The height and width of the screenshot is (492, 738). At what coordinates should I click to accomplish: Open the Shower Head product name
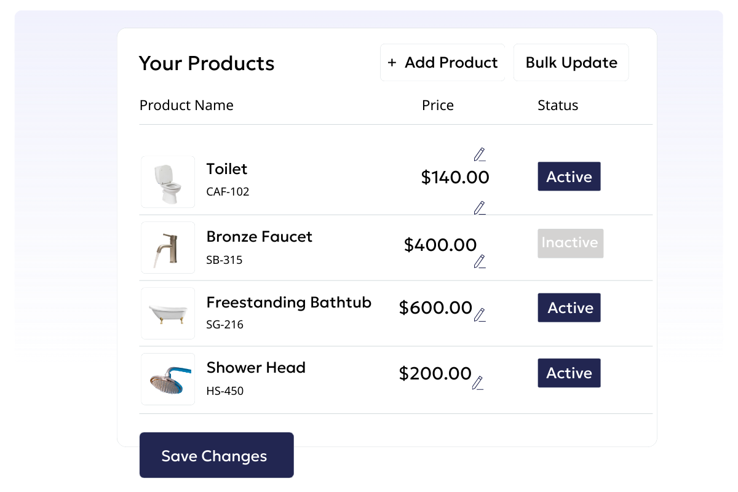[x=256, y=368]
